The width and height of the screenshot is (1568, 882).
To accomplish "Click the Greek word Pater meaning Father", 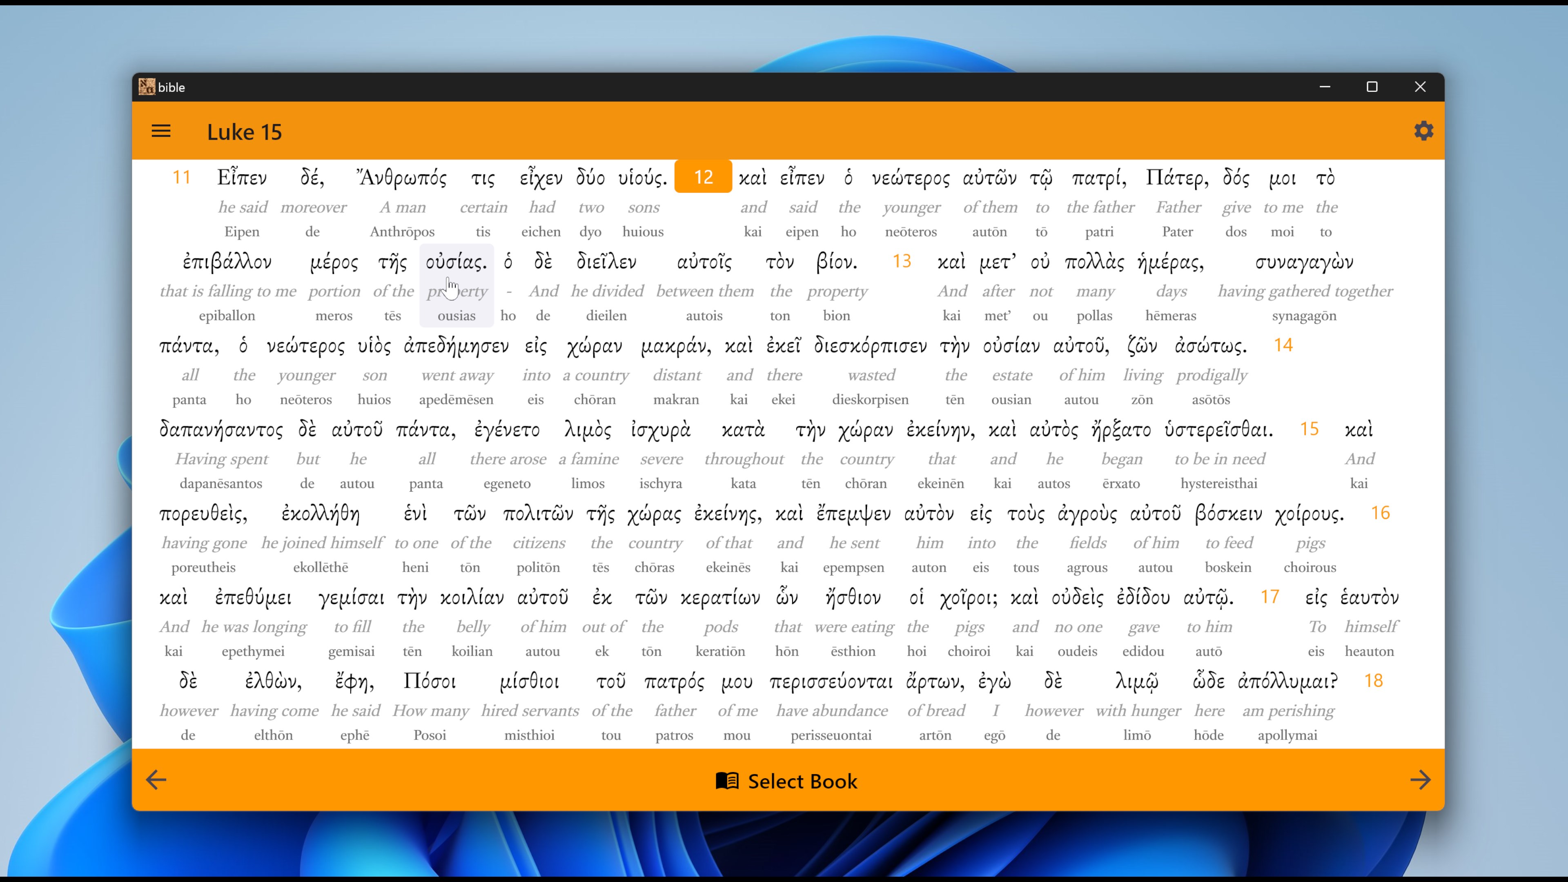I will pyautogui.click(x=1177, y=177).
